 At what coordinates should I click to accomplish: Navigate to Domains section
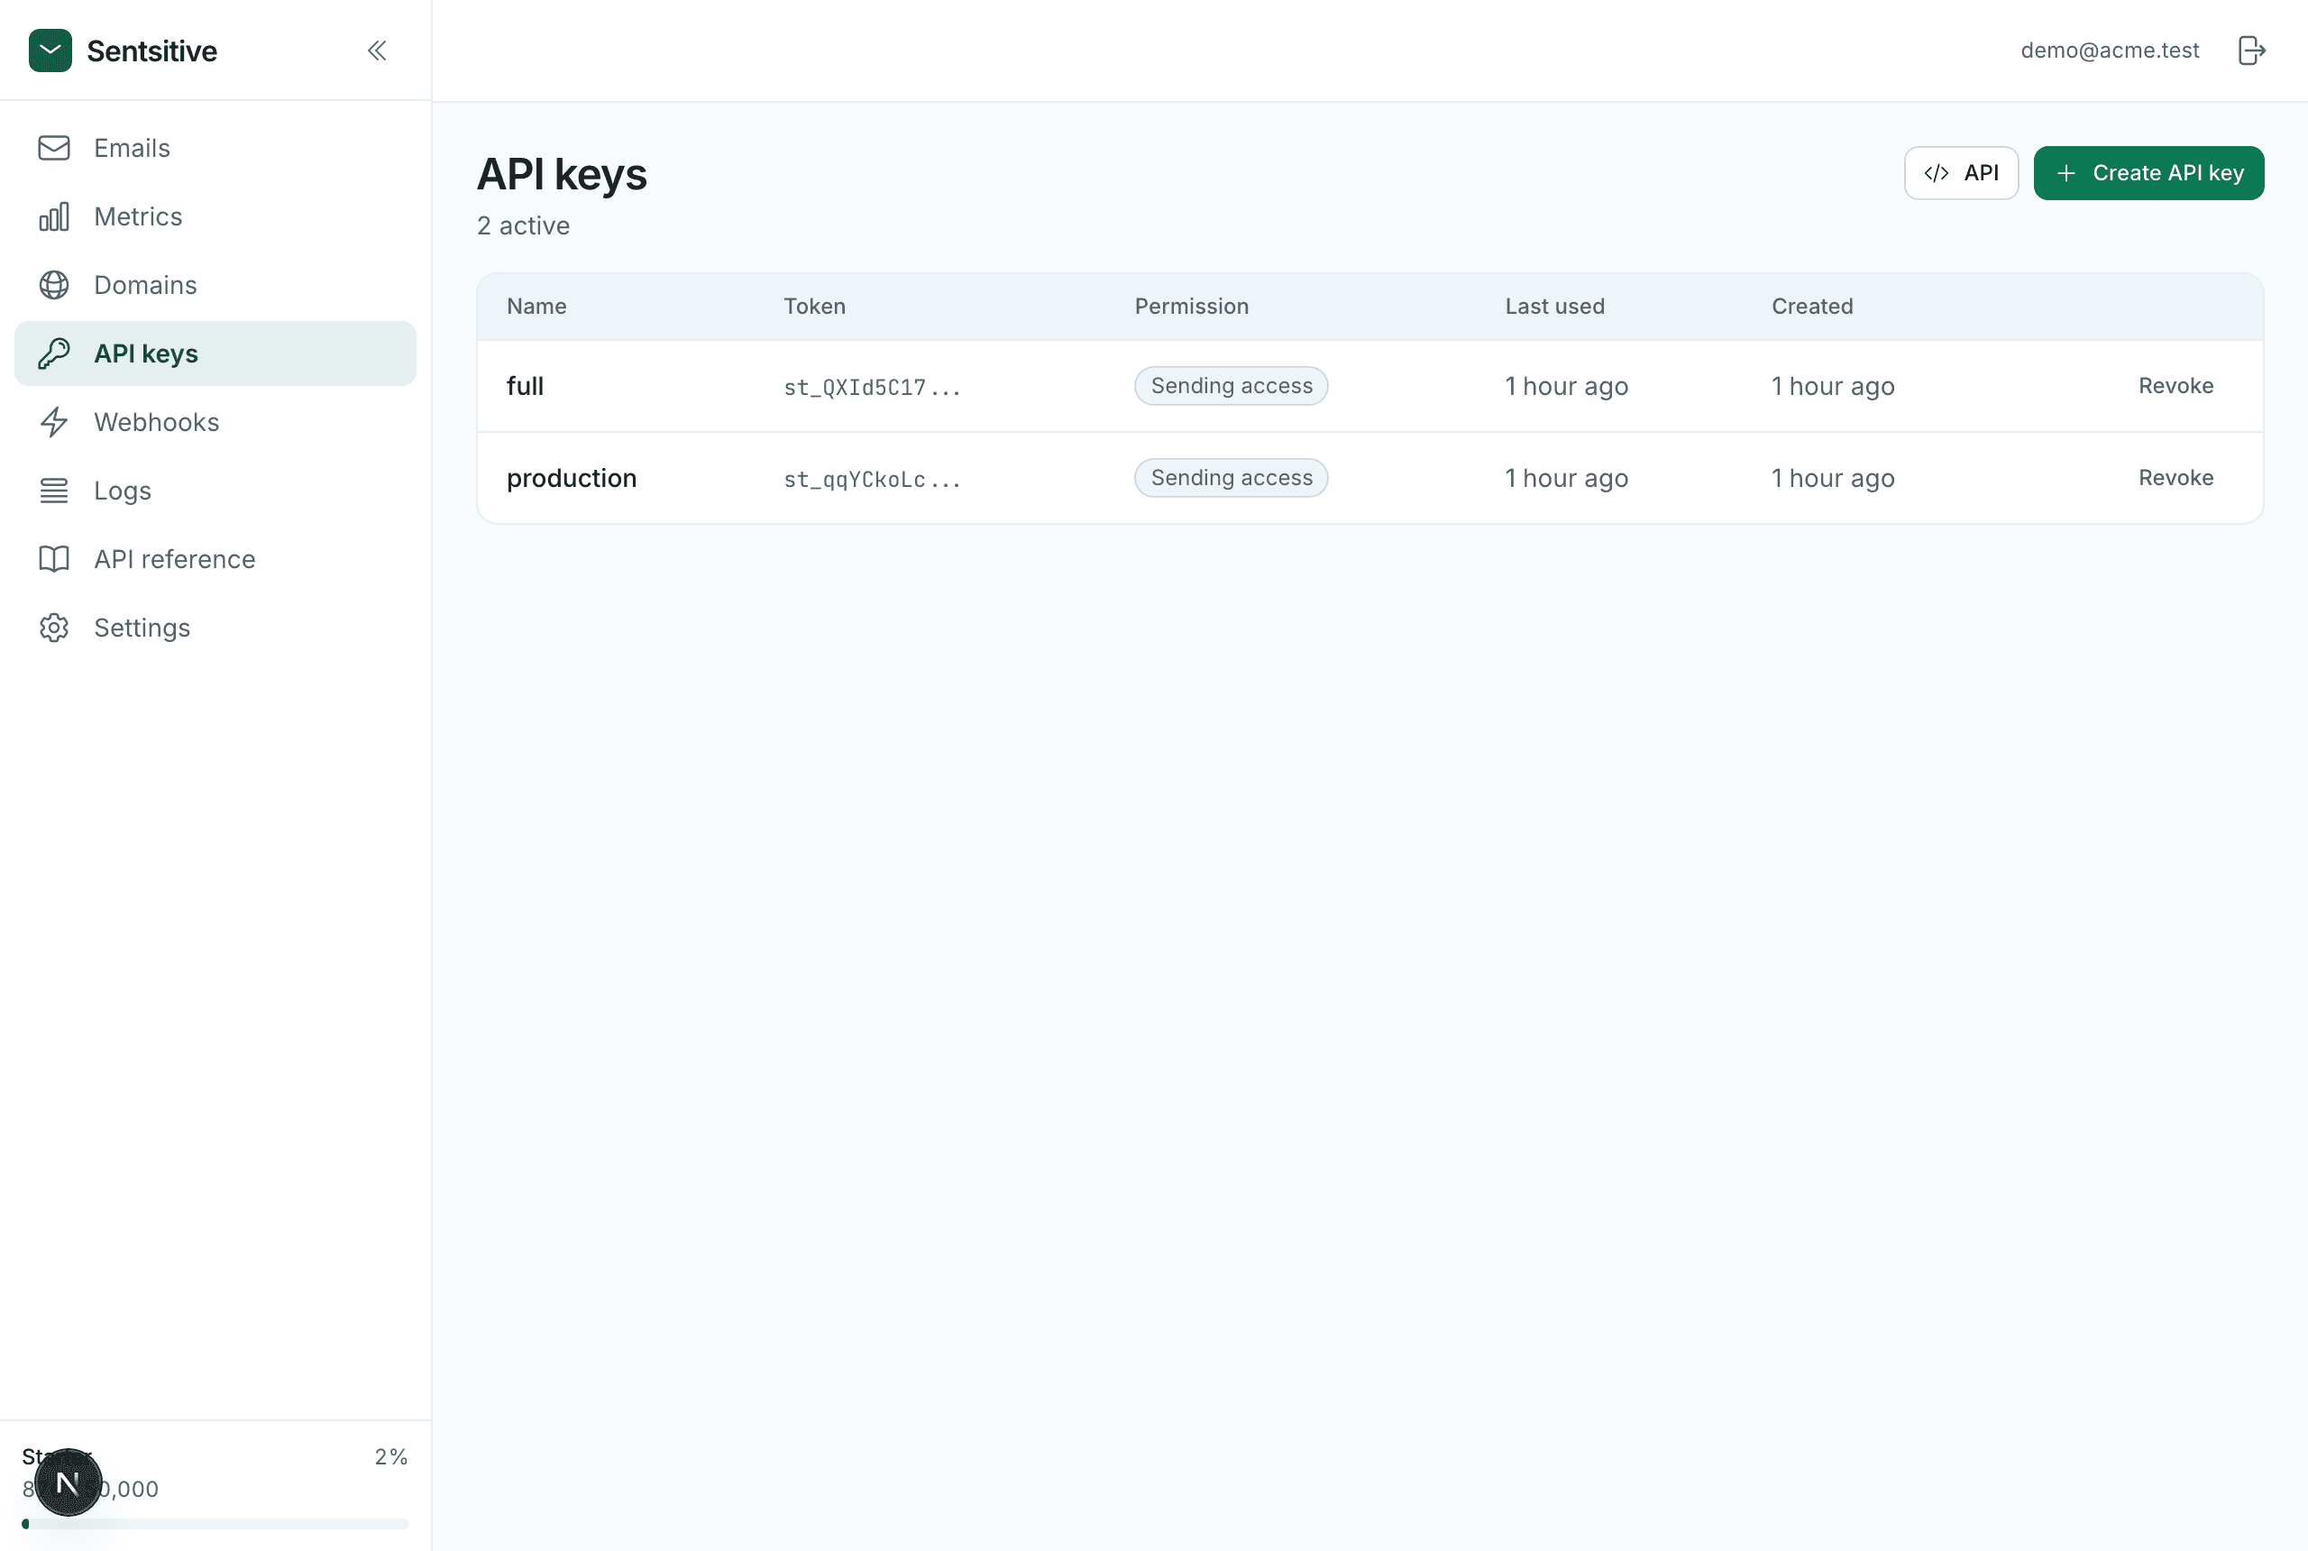pos(215,285)
